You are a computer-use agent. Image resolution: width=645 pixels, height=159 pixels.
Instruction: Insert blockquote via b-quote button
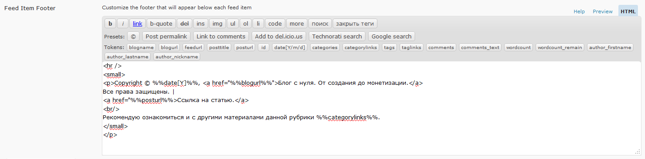(x=161, y=24)
